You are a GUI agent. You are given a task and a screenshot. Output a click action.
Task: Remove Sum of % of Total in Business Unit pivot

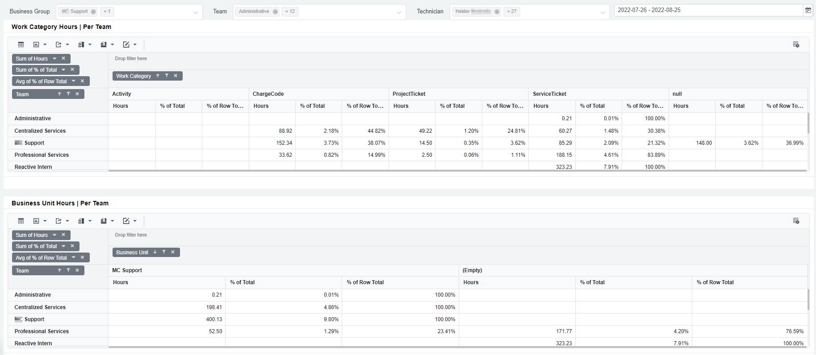pyautogui.click(x=72, y=246)
